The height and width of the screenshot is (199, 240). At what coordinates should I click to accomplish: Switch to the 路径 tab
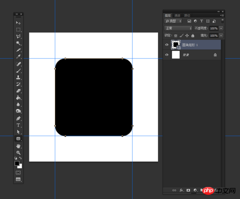coord(187,15)
